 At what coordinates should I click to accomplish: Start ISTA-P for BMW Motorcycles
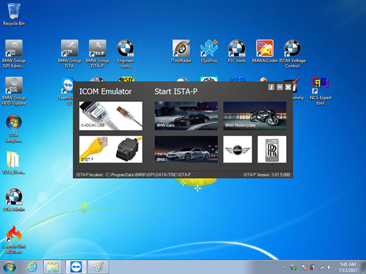pyautogui.click(x=254, y=116)
